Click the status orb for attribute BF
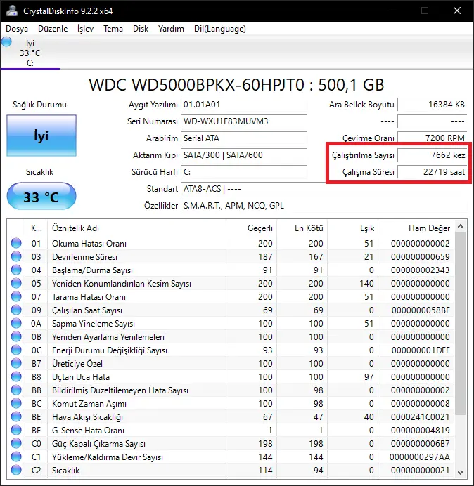 click(x=16, y=430)
